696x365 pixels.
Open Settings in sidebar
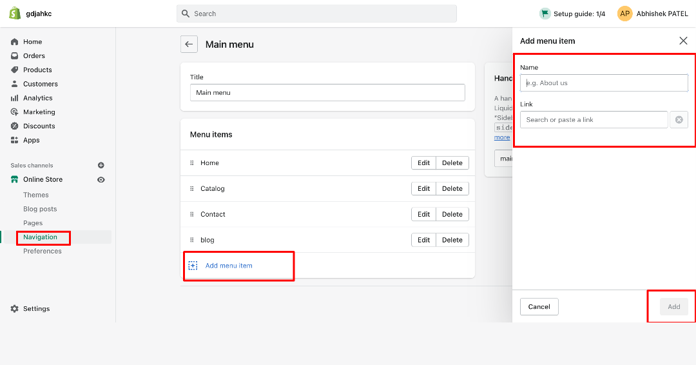point(36,309)
